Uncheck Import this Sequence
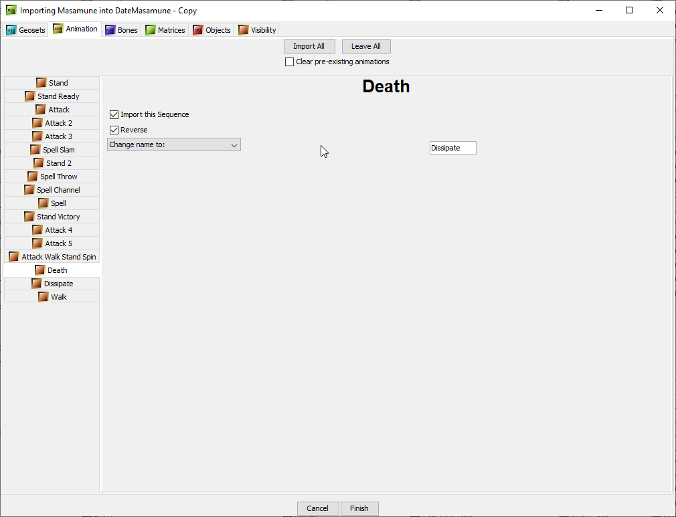The width and height of the screenshot is (676, 517). coord(114,114)
